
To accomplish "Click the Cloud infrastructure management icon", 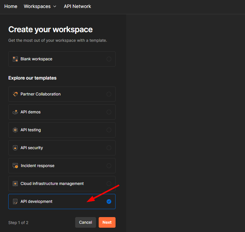I will click(x=15, y=184).
